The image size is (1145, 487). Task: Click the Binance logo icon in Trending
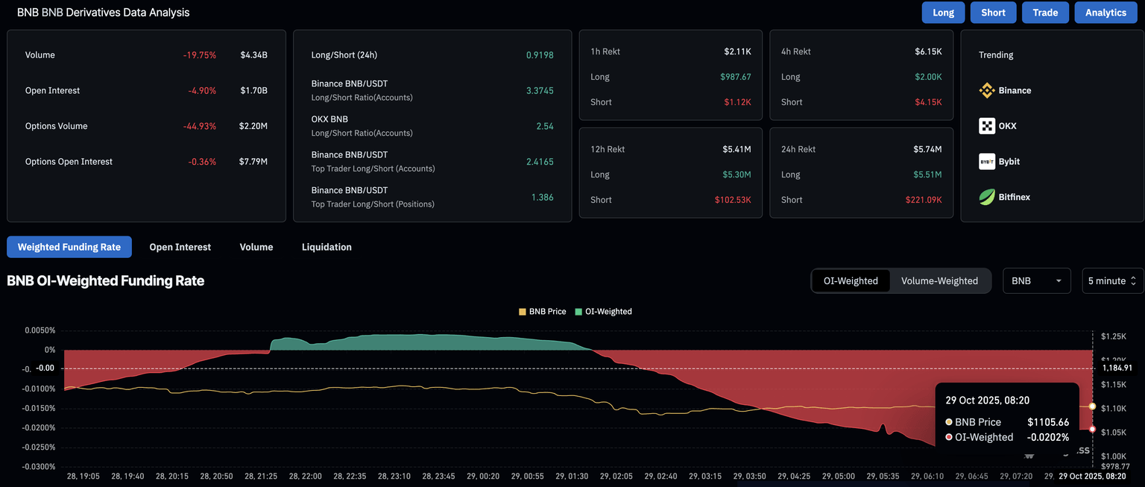pos(987,90)
